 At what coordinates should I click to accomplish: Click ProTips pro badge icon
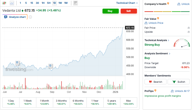[155, 91]
